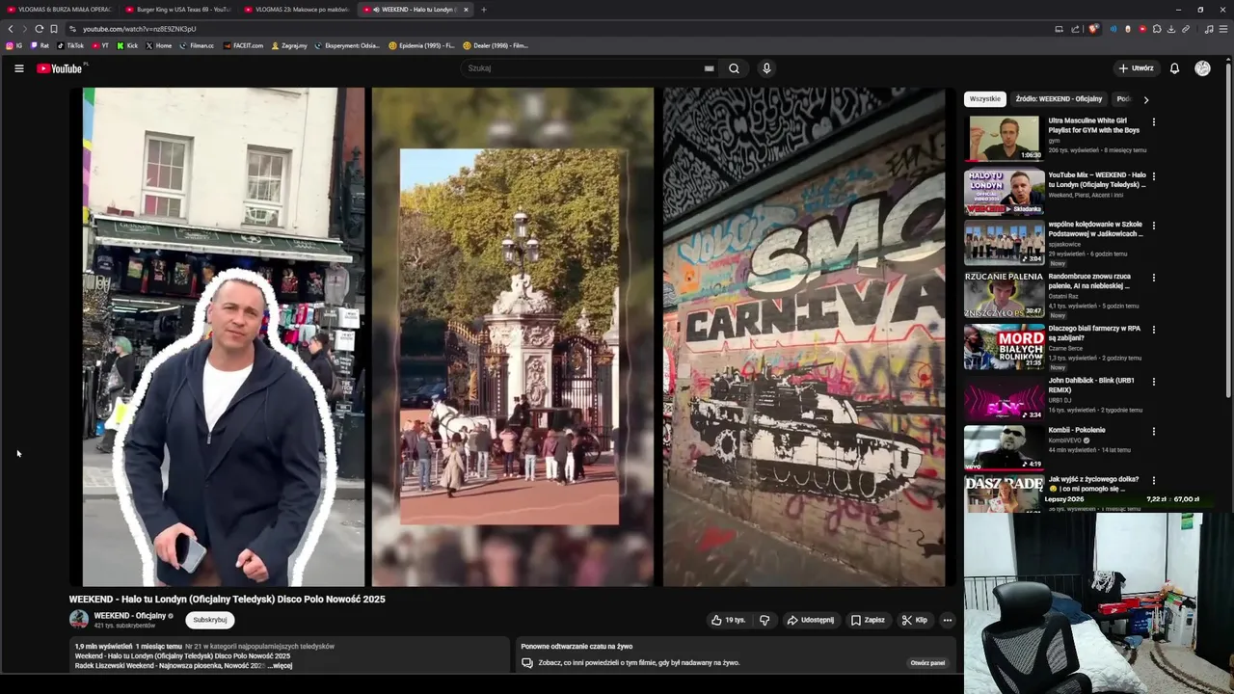Subscribe with the Subskrybuj button
Image resolution: width=1234 pixels, height=694 pixels.
210,620
